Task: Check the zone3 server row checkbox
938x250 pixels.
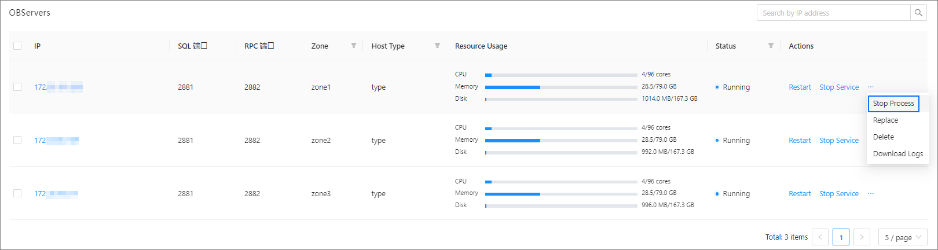Action: click(x=17, y=194)
